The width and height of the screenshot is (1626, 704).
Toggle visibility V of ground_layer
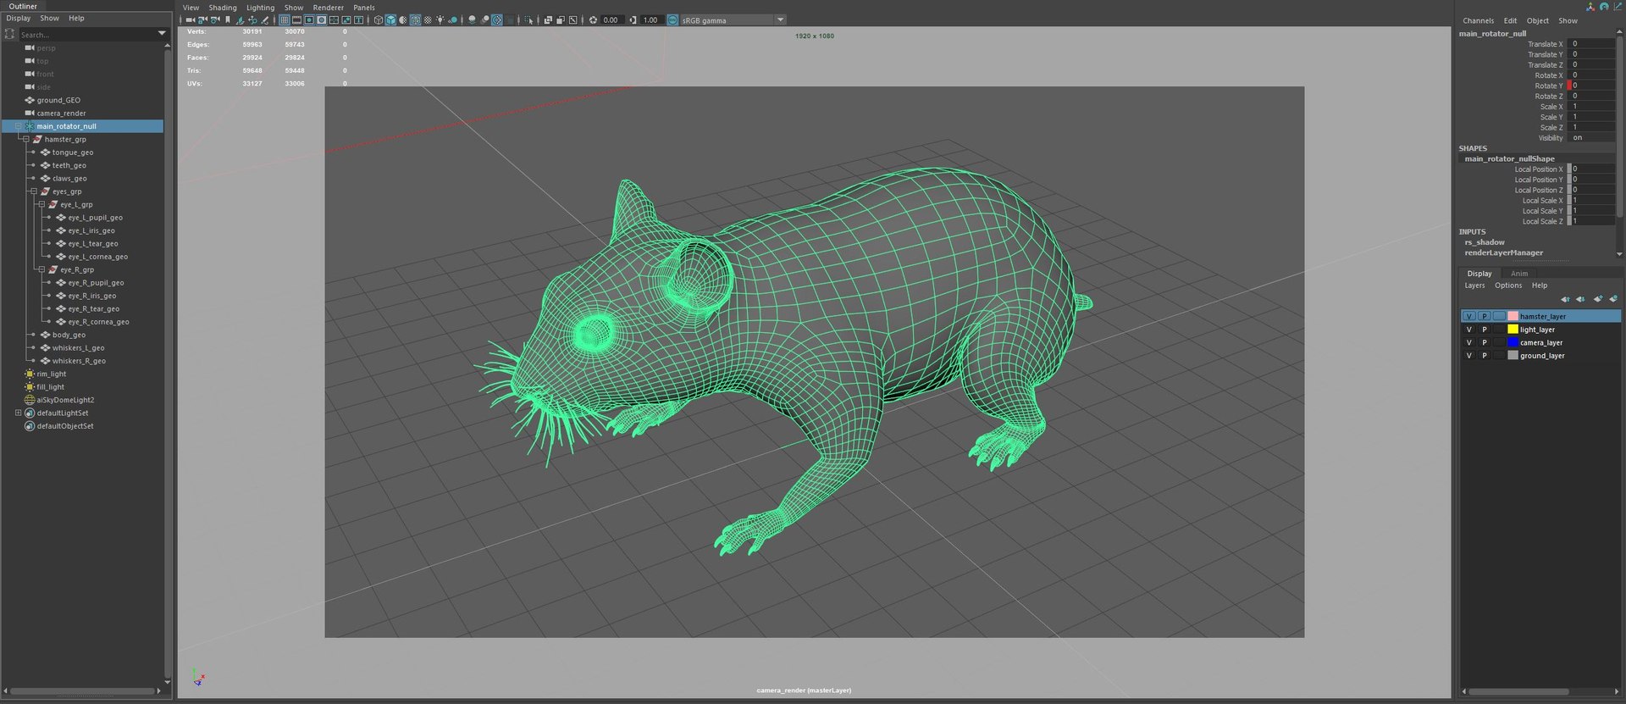pyautogui.click(x=1468, y=356)
